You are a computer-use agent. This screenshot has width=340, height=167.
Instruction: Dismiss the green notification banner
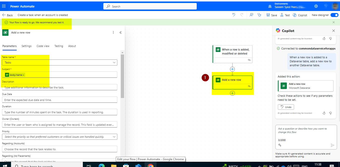[334, 22]
